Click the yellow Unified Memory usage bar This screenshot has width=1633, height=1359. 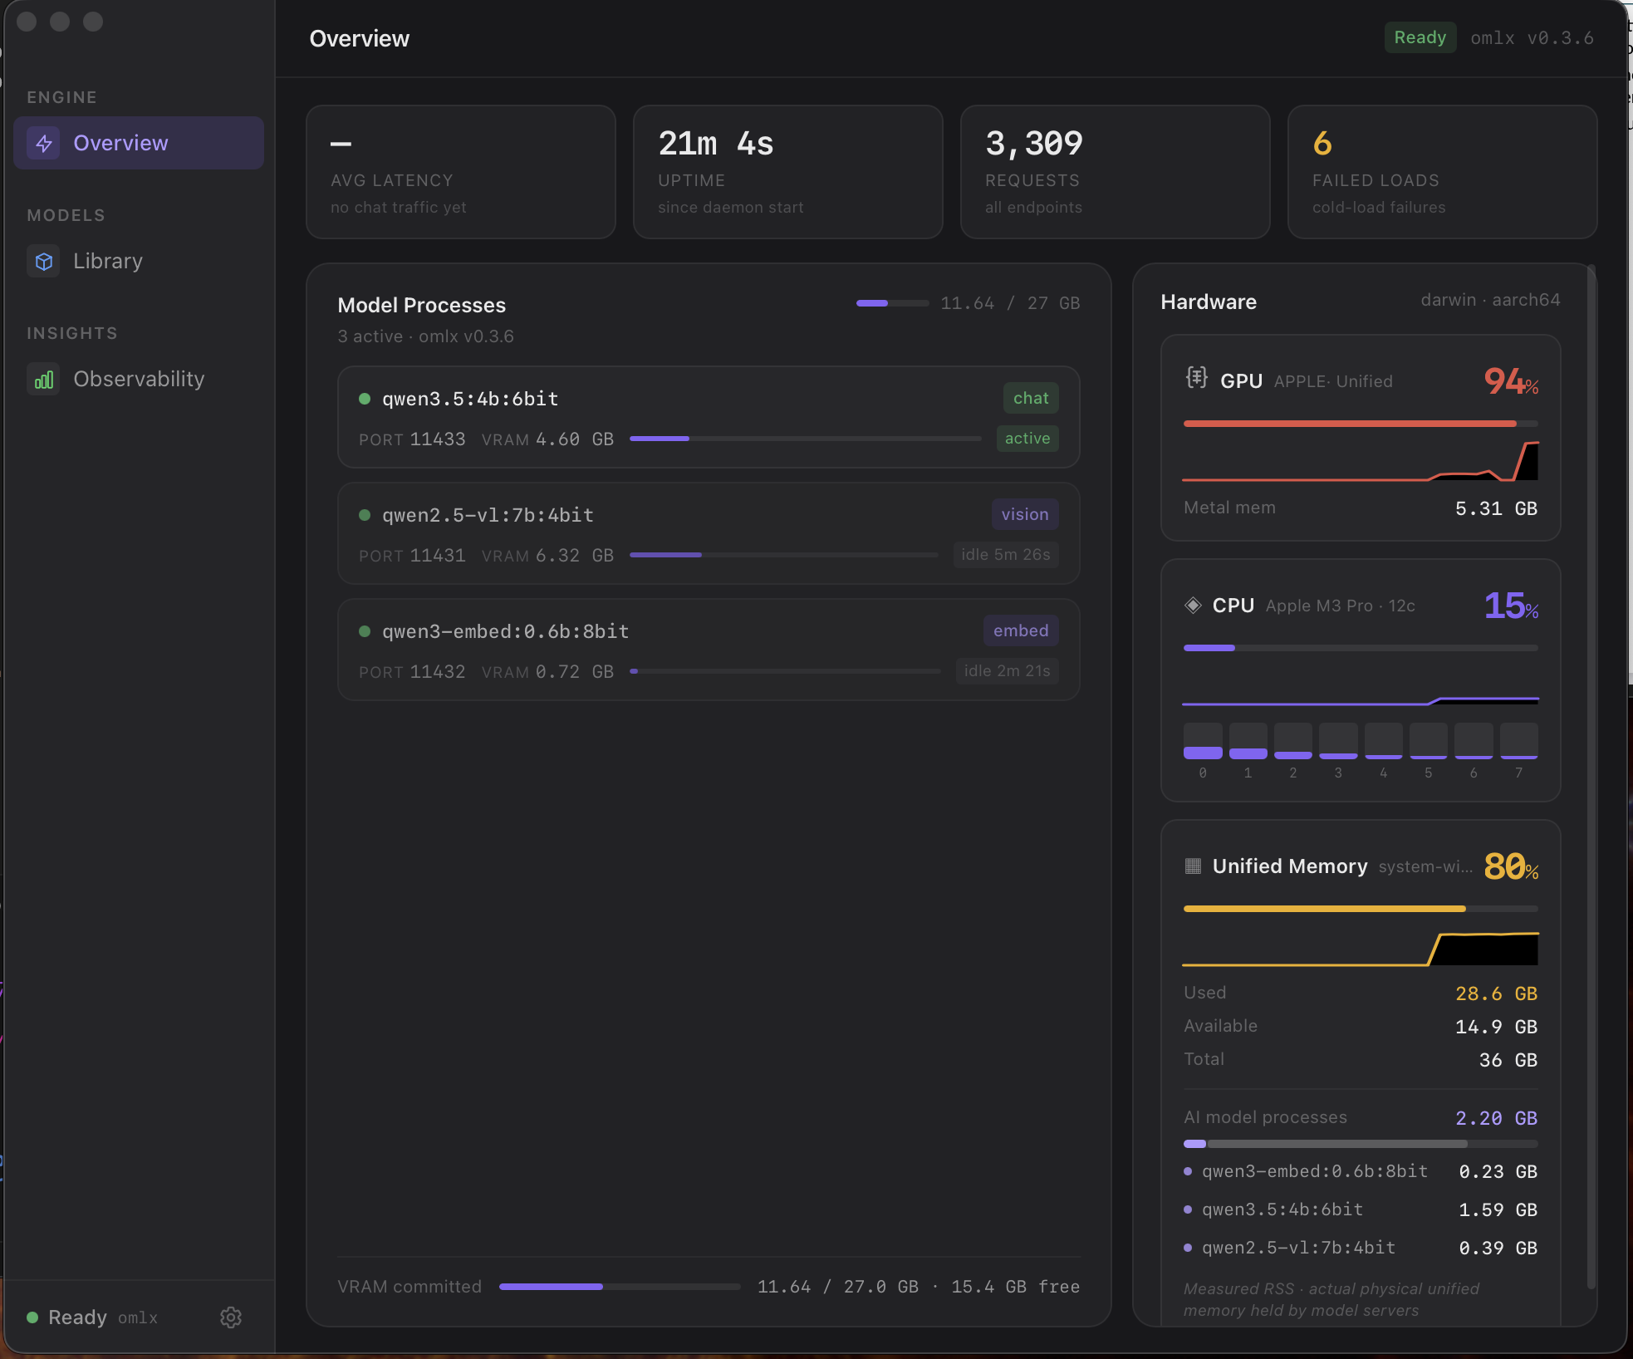(x=1361, y=909)
